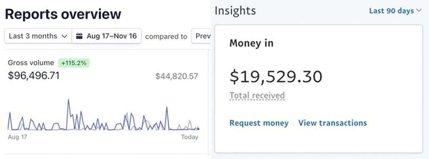Click the dotted Total received label

coord(257,96)
